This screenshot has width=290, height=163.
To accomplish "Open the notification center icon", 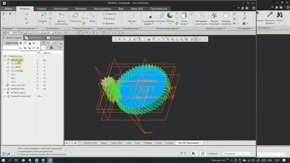I will (x=284, y=160).
